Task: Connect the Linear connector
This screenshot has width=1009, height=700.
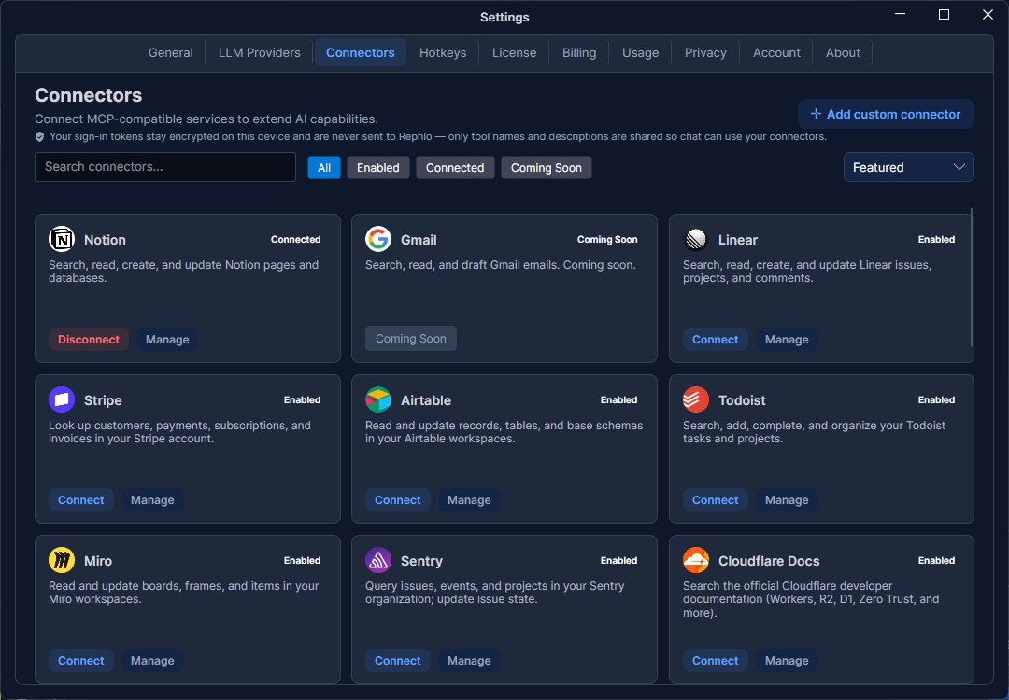Action: pos(715,340)
